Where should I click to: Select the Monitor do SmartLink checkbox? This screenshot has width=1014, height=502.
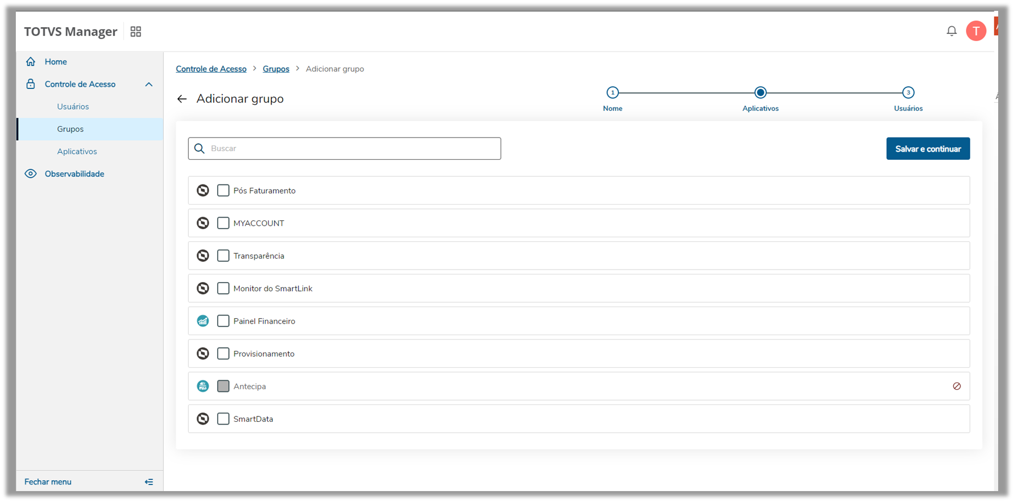click(x=223, y=289)
